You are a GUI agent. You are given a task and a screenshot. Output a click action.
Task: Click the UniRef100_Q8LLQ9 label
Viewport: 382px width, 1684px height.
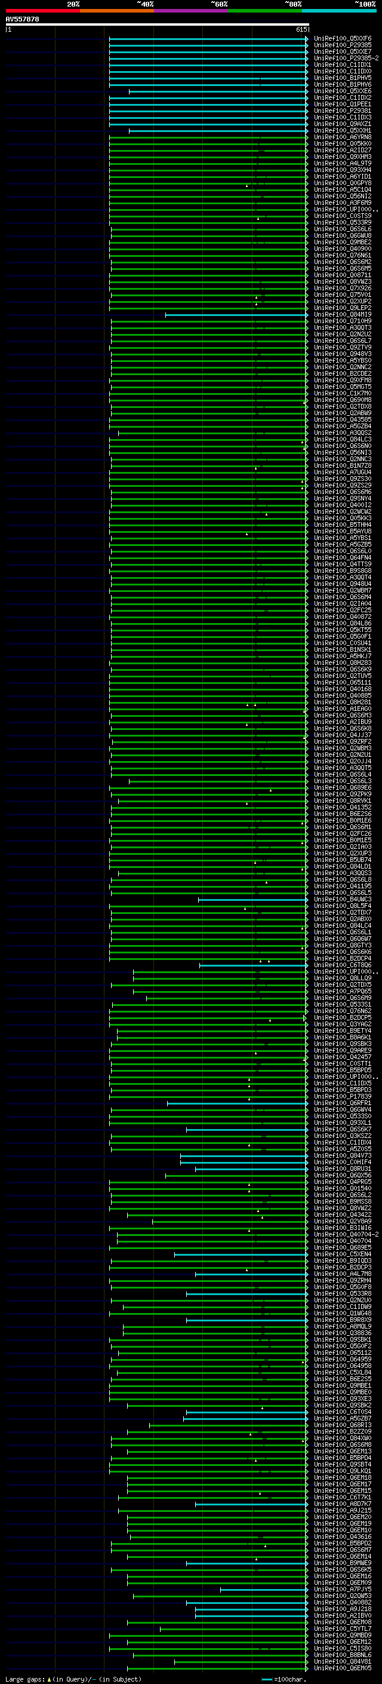(x=343, y=979)
